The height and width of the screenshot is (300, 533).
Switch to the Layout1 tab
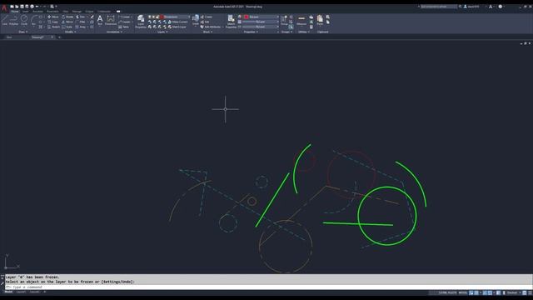tap(21, 292)
